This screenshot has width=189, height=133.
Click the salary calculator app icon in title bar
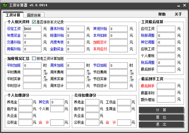click(4, 5)
